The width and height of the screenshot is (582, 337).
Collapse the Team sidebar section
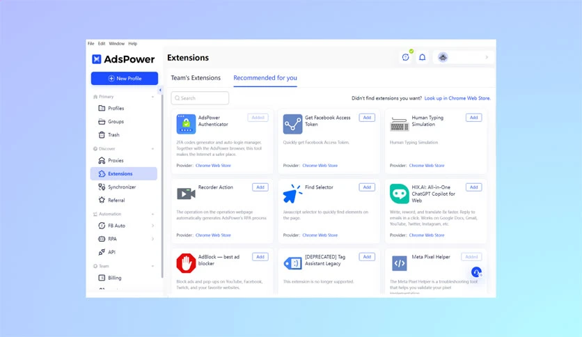[x=152, y=266]
